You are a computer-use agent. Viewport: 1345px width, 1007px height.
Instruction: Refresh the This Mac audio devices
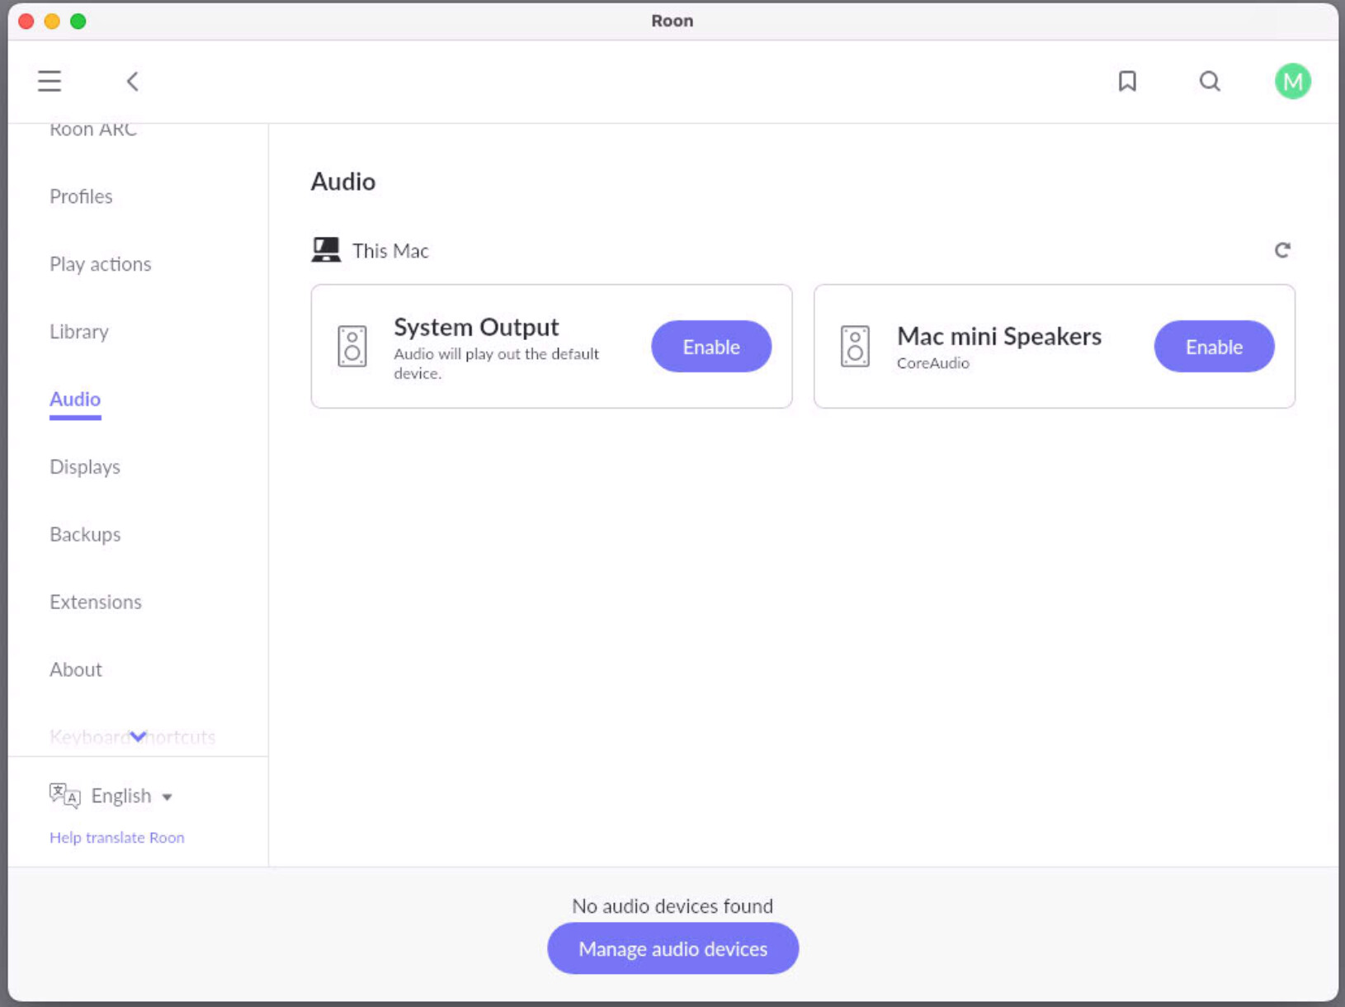[1282, 250]
